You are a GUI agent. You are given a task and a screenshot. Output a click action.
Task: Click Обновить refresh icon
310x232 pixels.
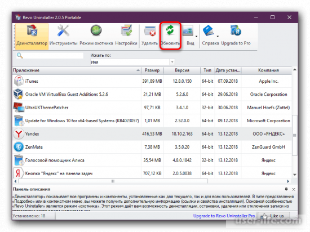[x=170, y=30]
